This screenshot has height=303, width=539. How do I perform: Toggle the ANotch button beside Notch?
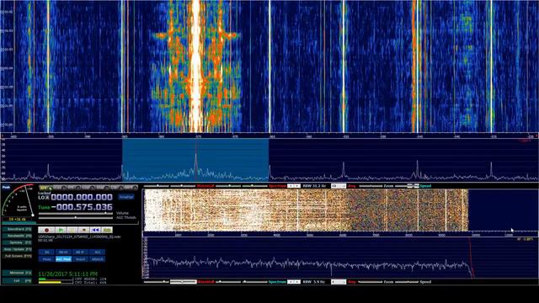97,258
